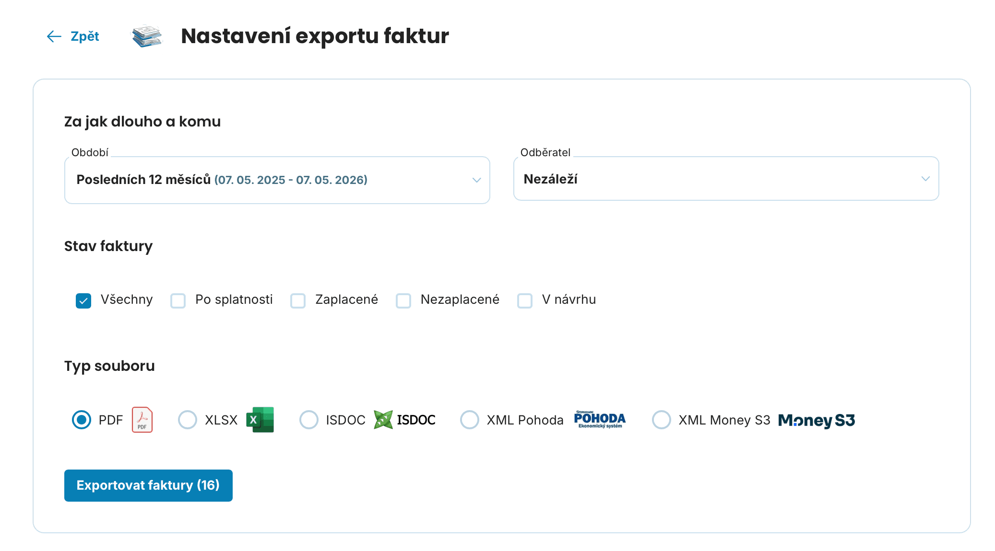Select the ISDOC radio button
The image size is (995, 551).
pos(309,420)
